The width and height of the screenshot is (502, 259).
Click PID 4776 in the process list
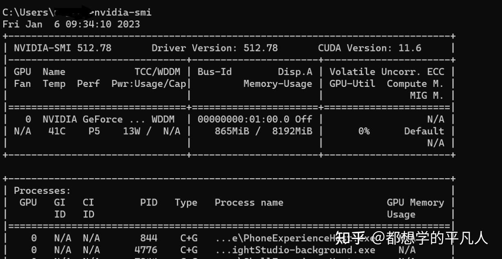[146, 250]
